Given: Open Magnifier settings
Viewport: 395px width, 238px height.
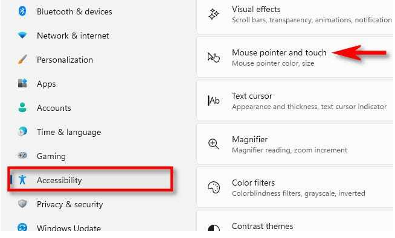Looking at the screenshot, I should [295, 144].
